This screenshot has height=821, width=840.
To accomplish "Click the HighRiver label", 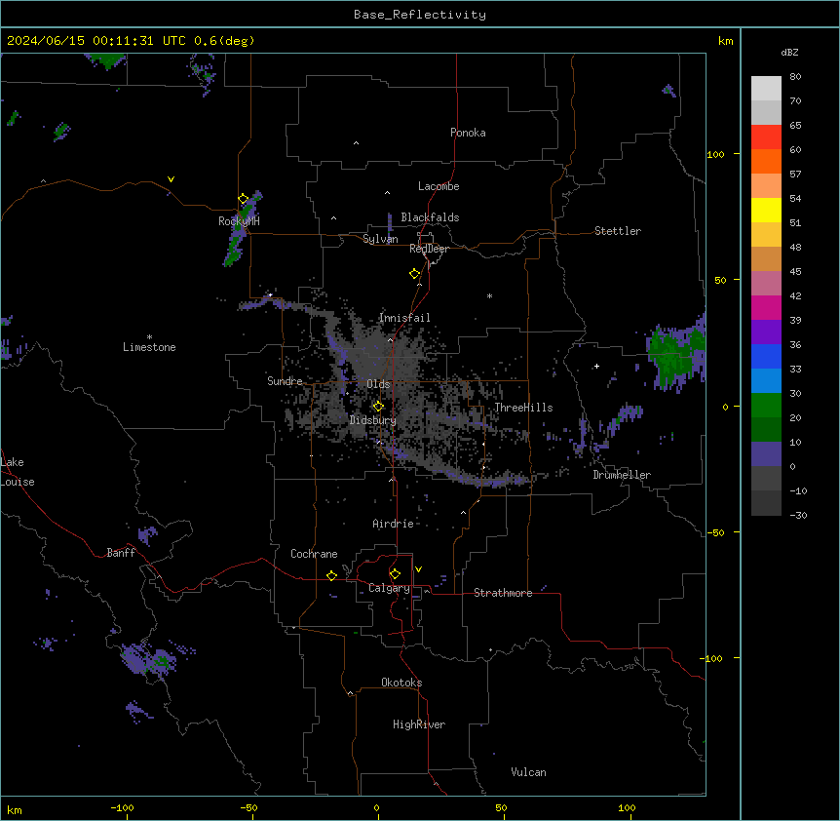I will (x=419, y=724).
